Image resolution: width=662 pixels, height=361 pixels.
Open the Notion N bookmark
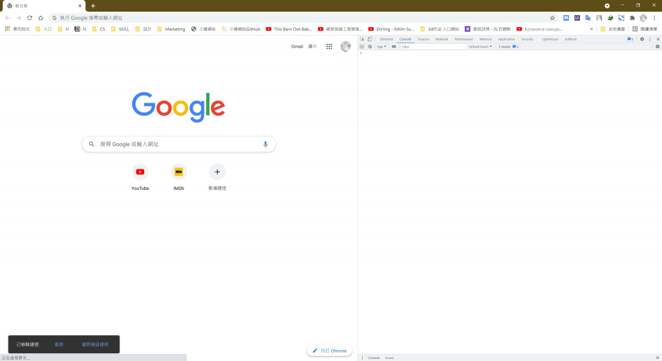click(80, 29)
